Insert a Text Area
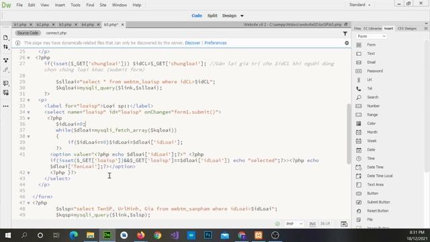 point(375,185)
